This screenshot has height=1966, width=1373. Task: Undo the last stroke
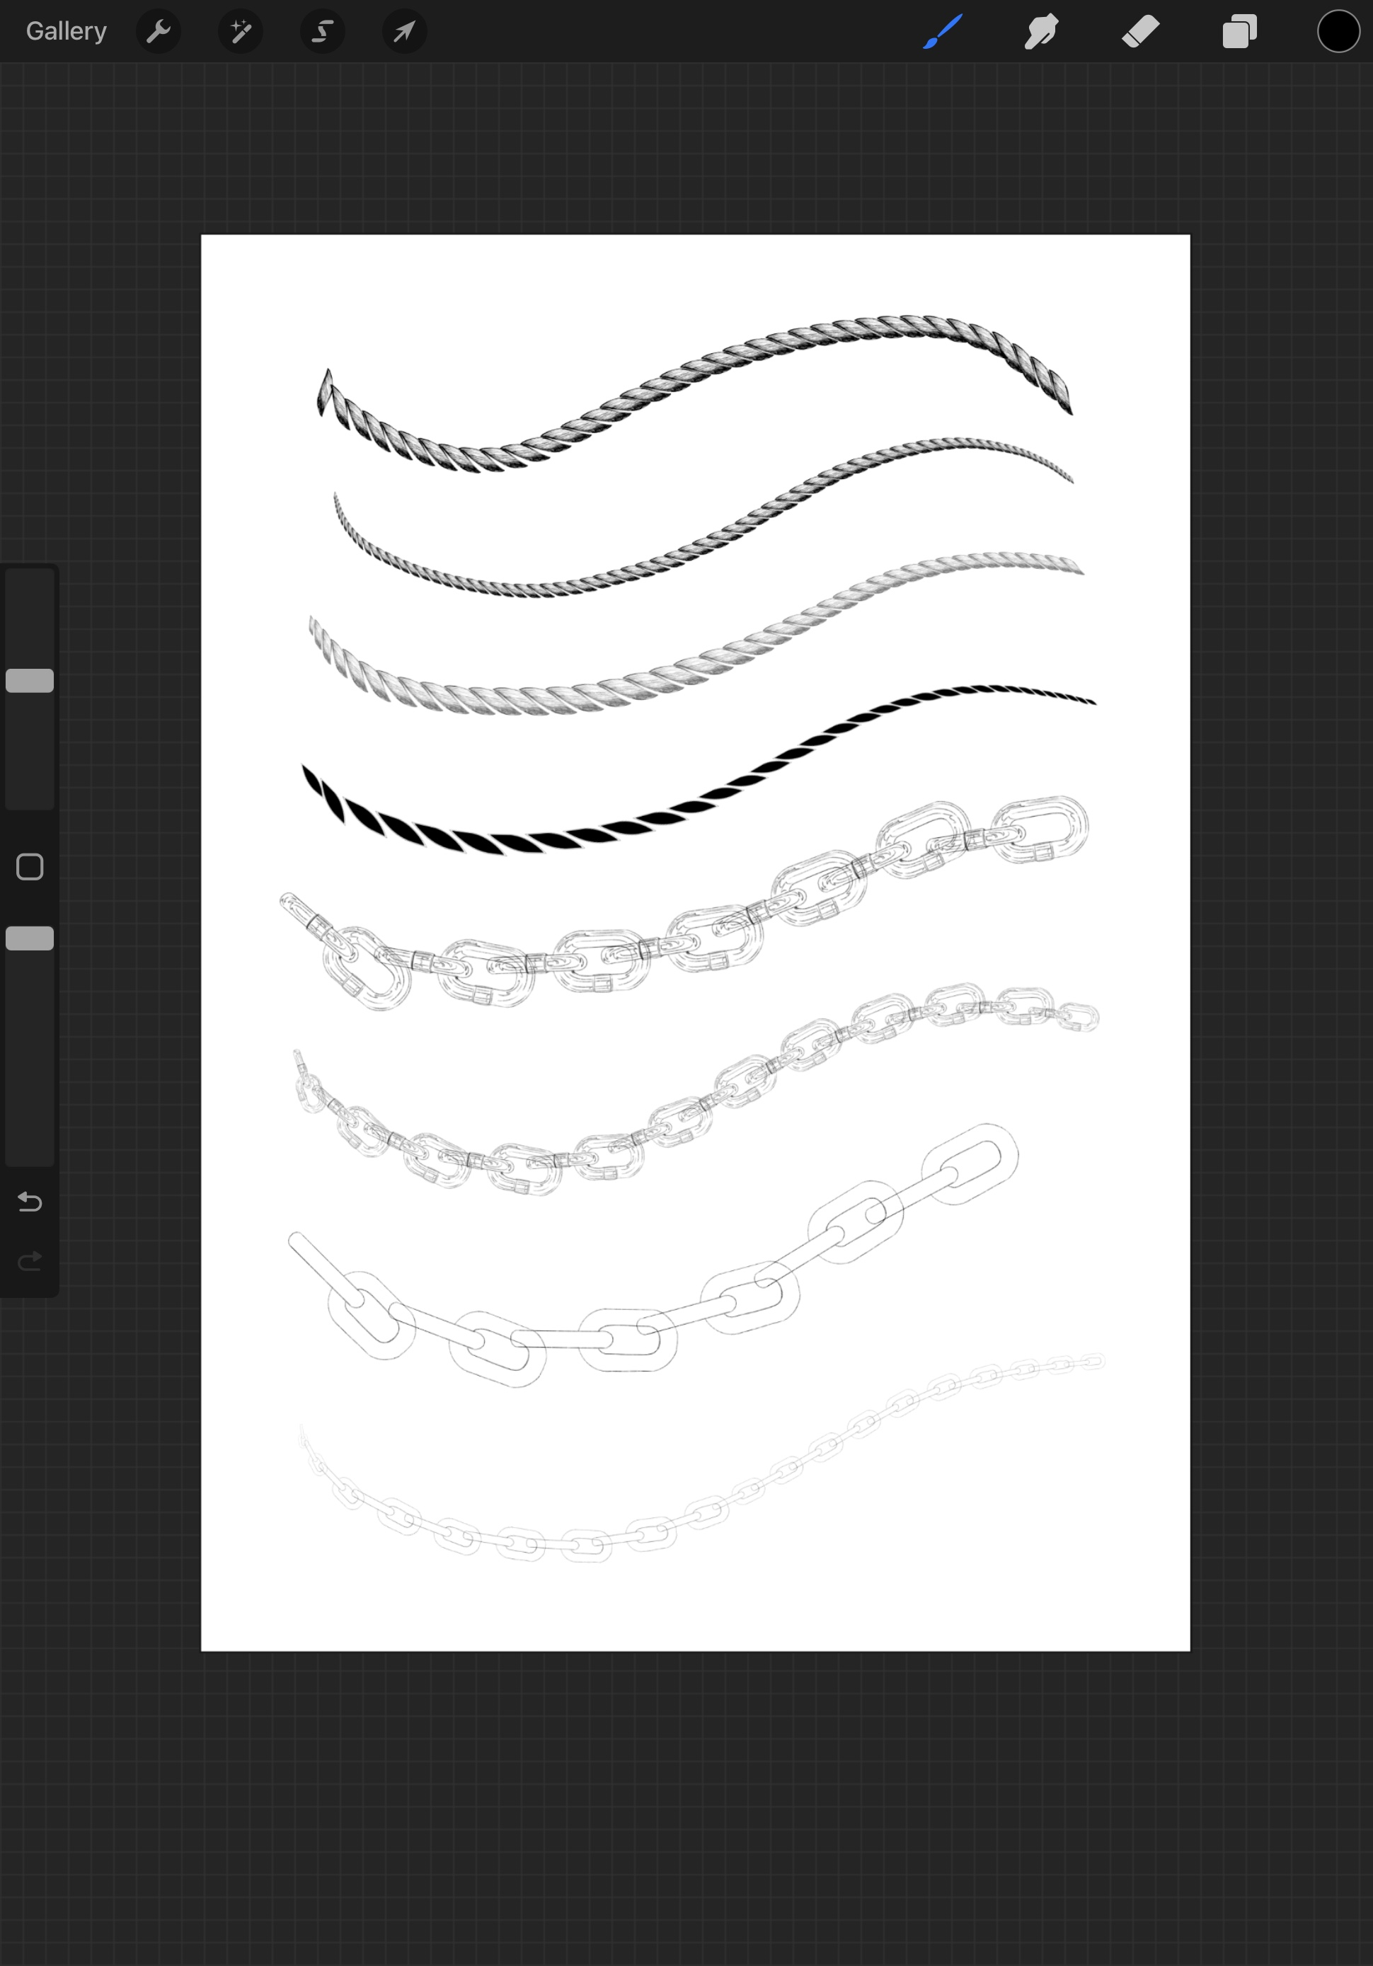(30, 1202)
